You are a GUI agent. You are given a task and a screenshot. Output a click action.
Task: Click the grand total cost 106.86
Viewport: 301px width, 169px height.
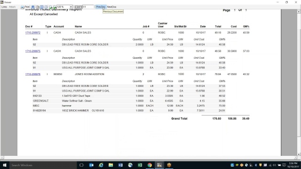point(232,119)
